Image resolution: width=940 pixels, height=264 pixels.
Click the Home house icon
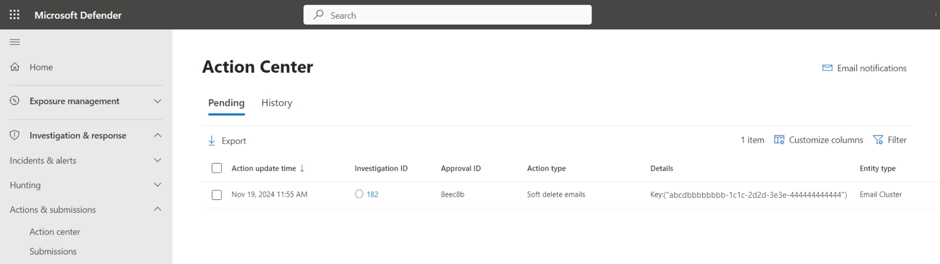point(15,67)
